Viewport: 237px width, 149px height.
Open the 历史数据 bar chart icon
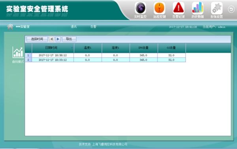pos(197,8)
